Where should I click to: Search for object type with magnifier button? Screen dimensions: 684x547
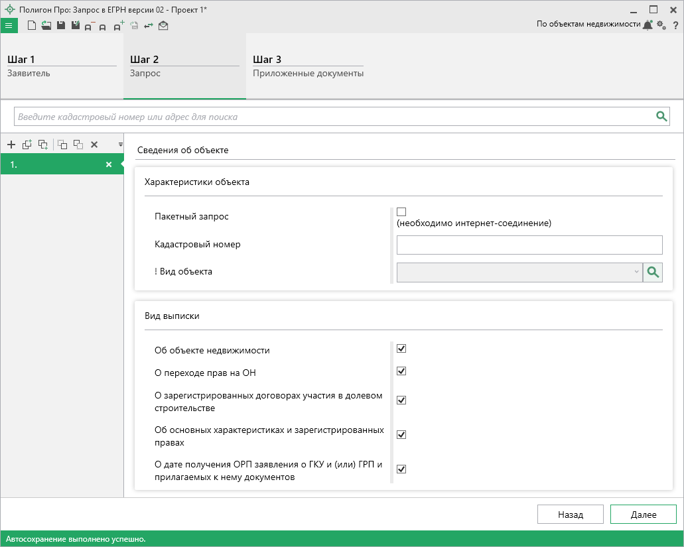point(653,272)
